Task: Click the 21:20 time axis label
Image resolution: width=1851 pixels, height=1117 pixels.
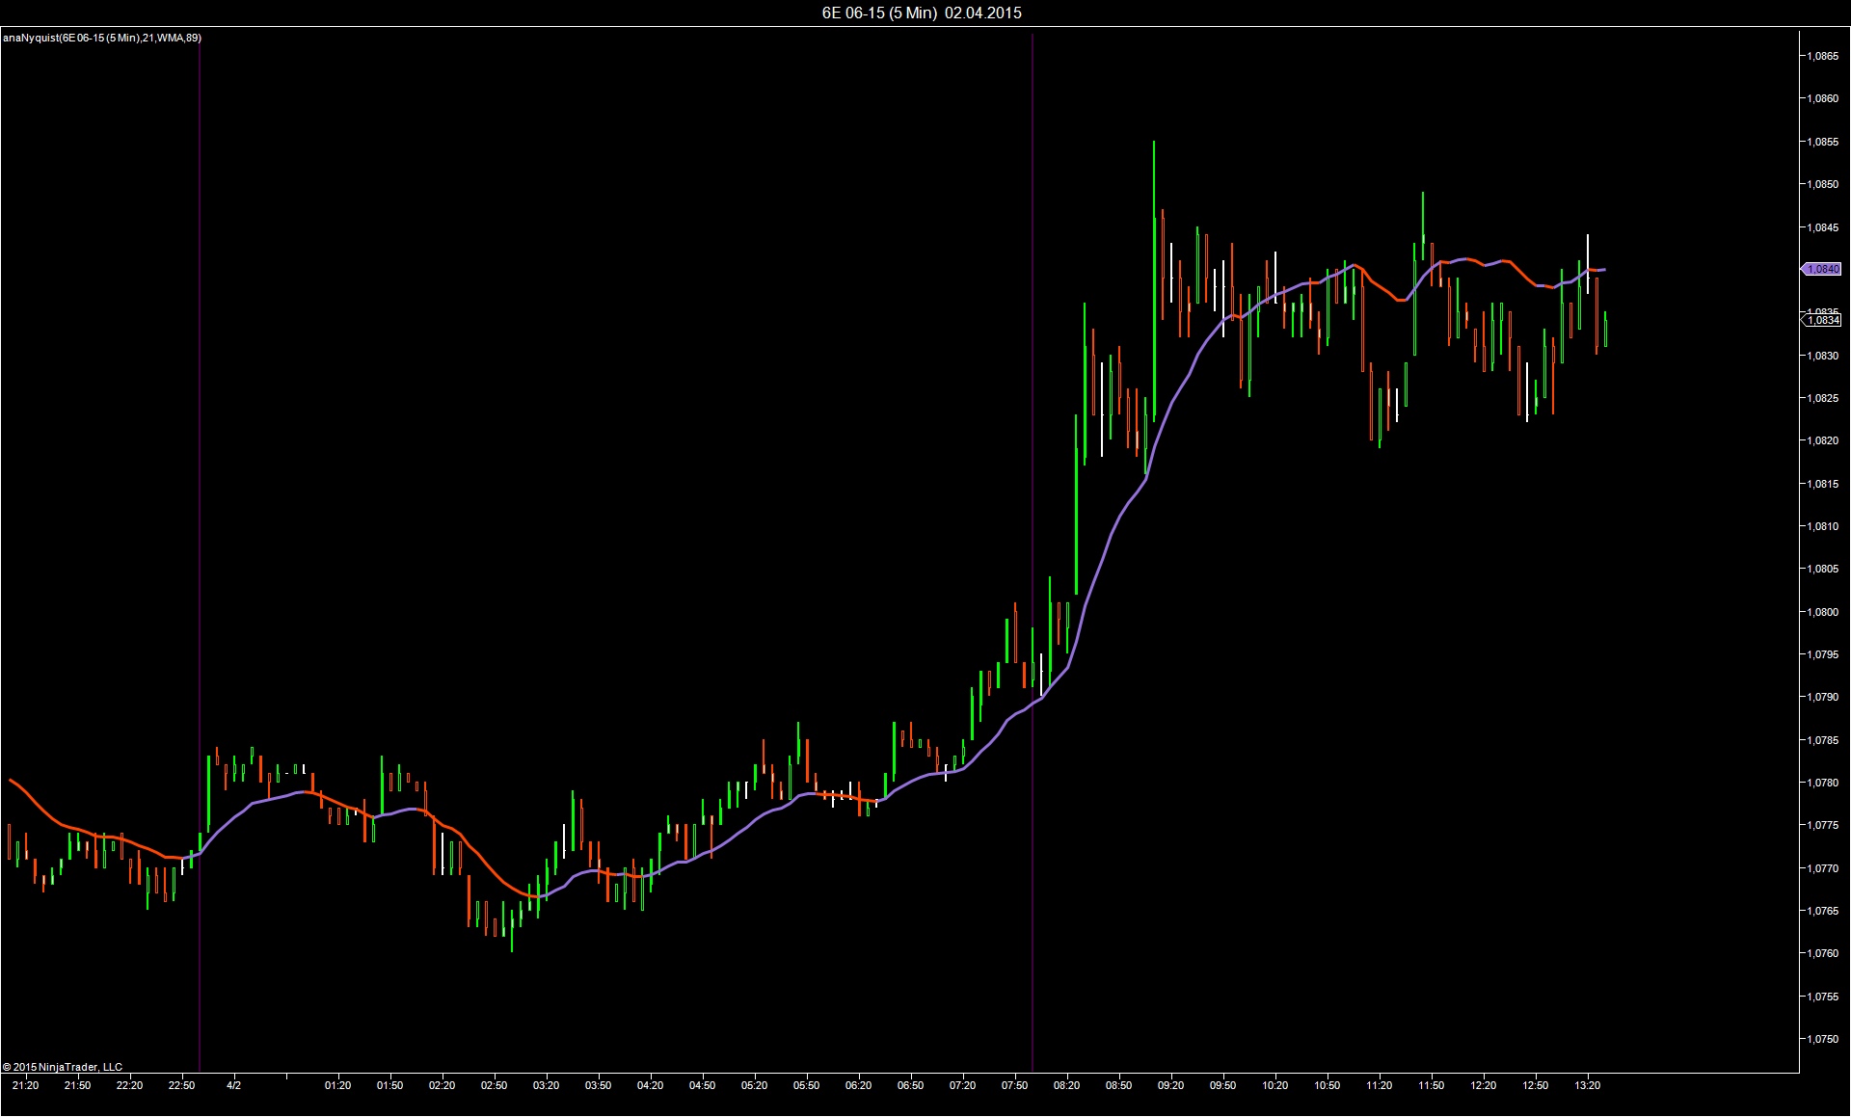Action: 26,1085
